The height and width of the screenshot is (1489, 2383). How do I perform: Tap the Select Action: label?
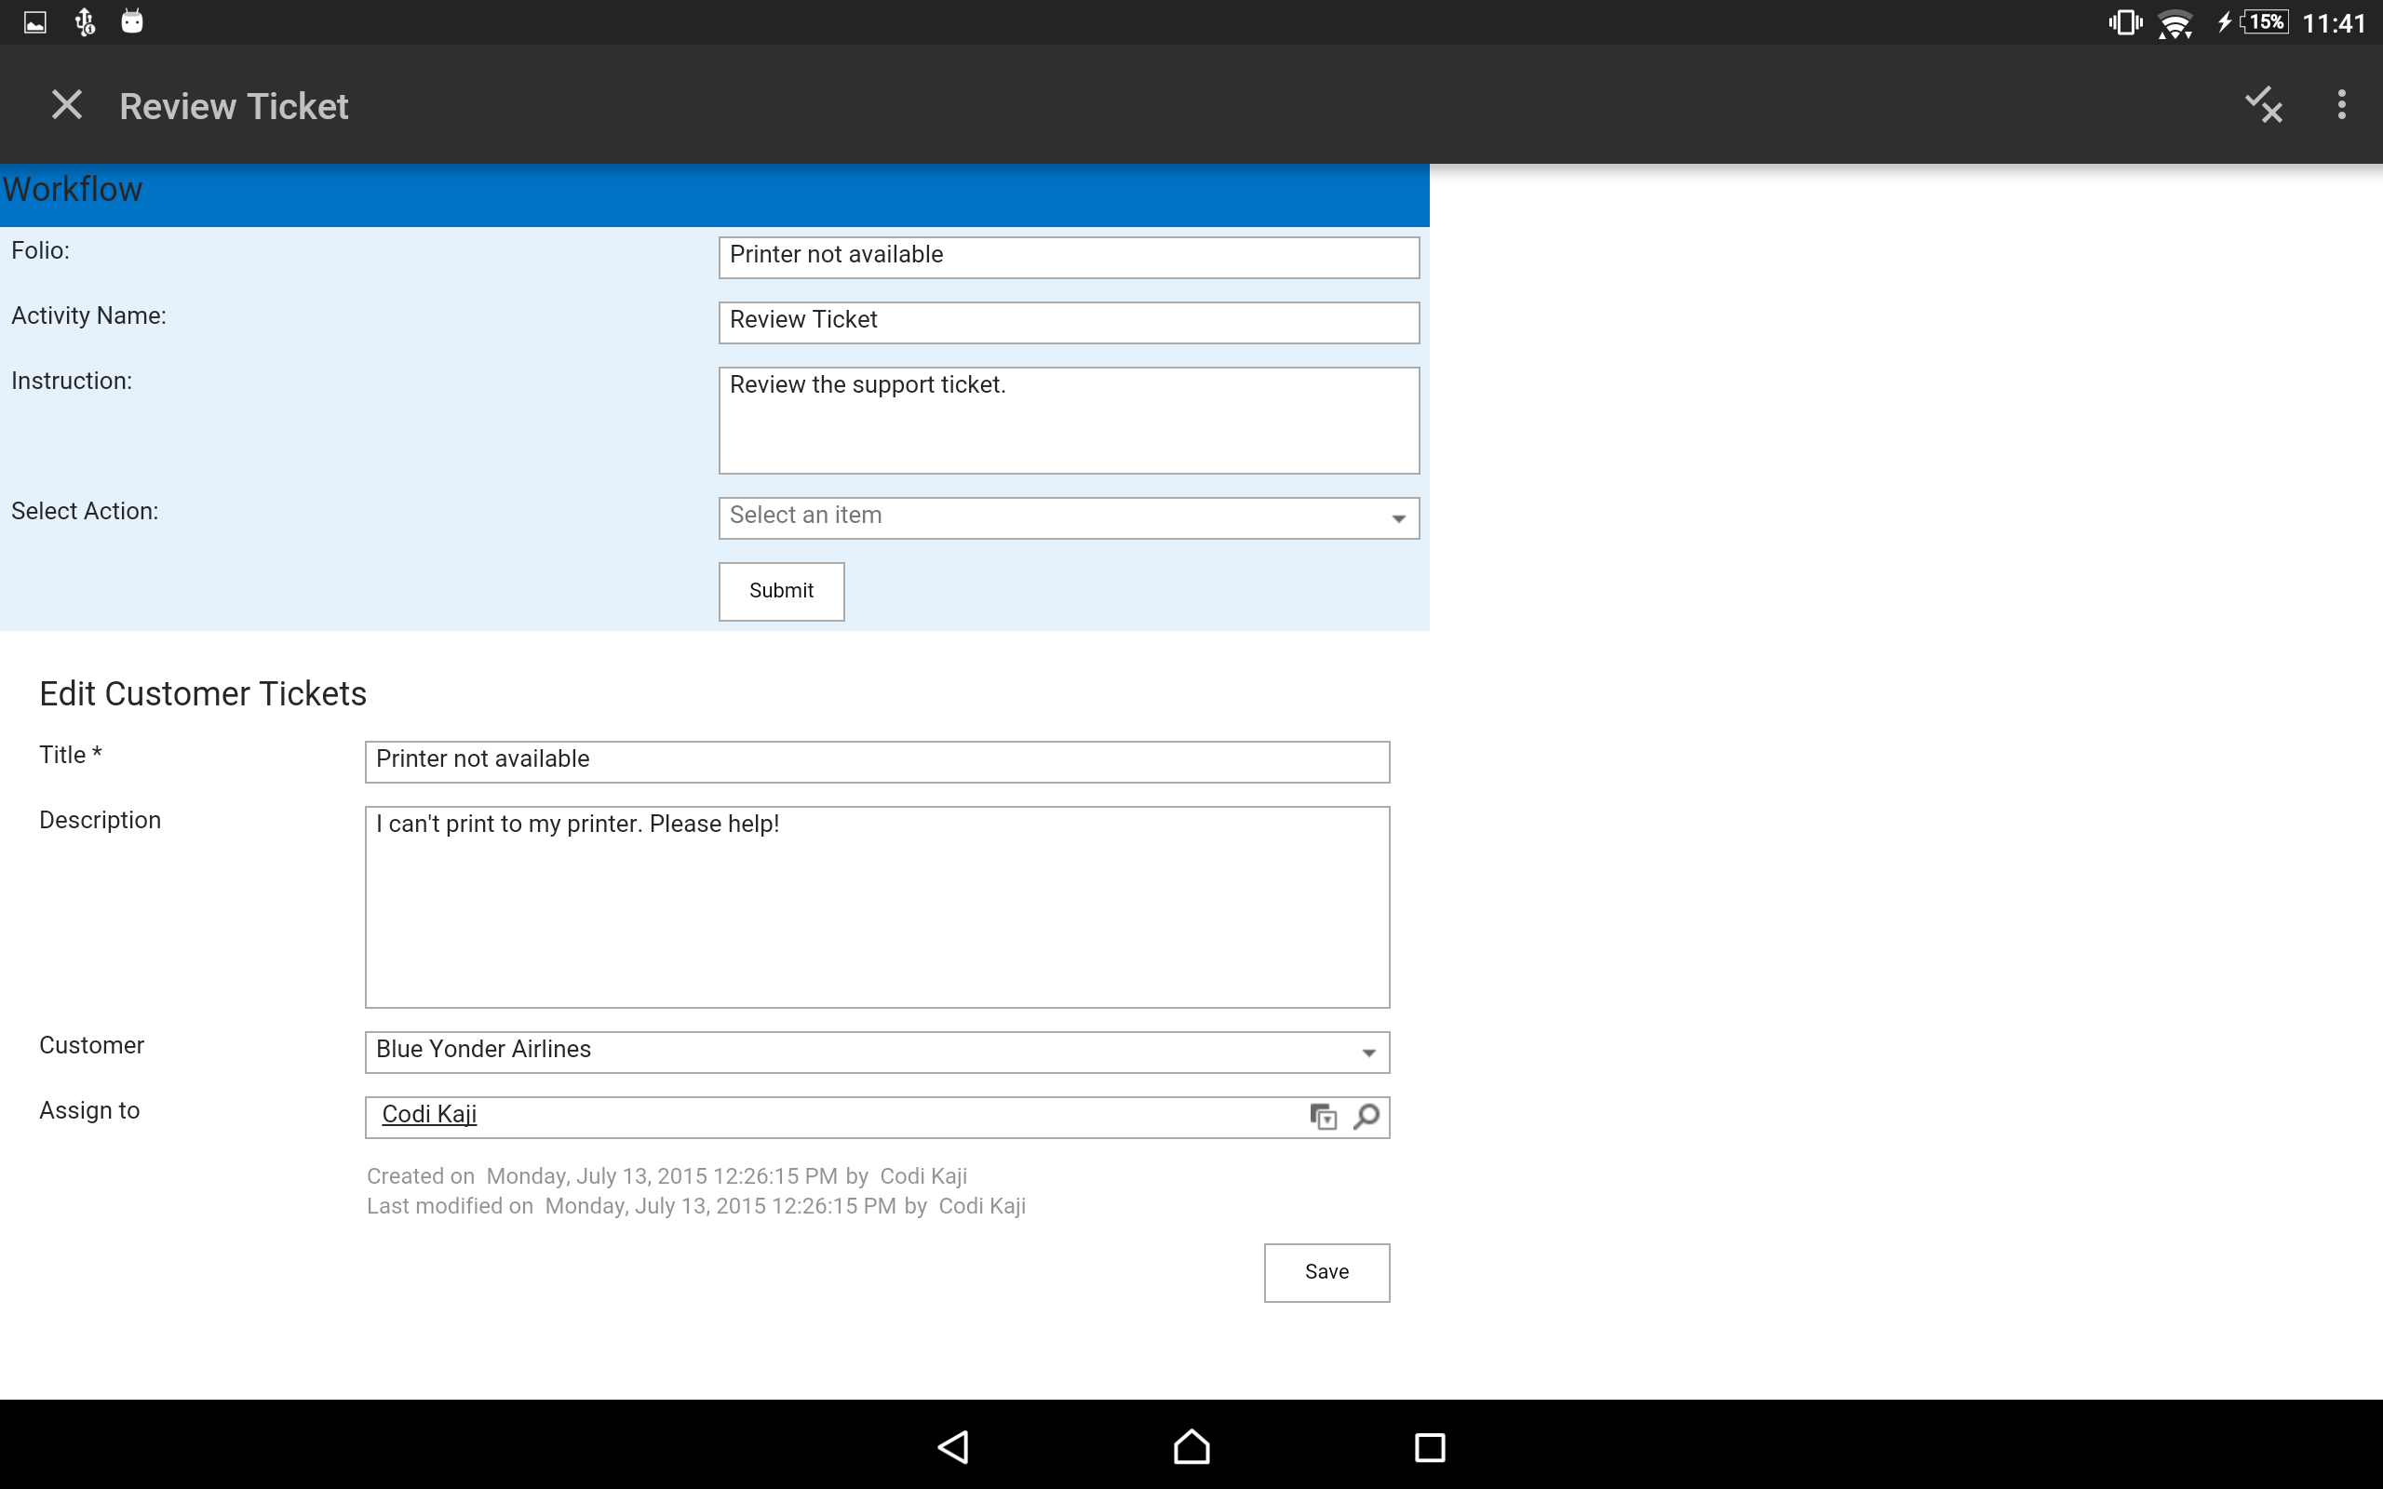tap(85, 511)
